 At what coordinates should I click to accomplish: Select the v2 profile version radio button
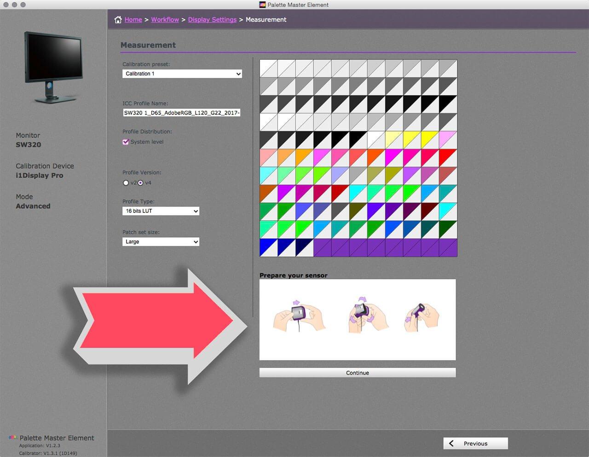click(x=126, y=183)
